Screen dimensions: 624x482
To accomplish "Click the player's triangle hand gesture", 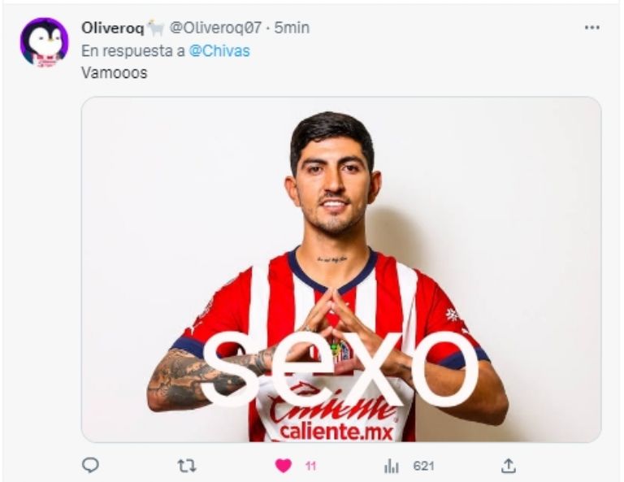I will pos(333,318).
